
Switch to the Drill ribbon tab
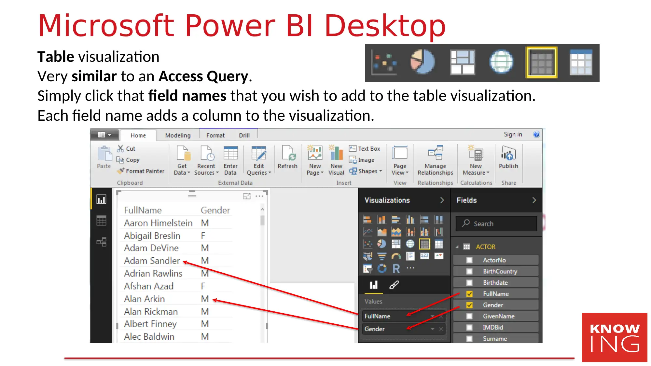[244, 135]
